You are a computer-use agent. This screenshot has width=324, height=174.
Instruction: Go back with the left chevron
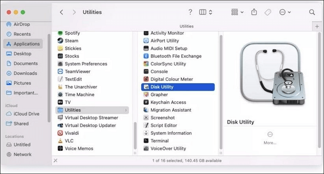coord(62,12)
